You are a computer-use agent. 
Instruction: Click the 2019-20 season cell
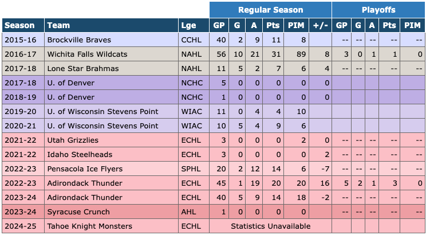(20, 112)
